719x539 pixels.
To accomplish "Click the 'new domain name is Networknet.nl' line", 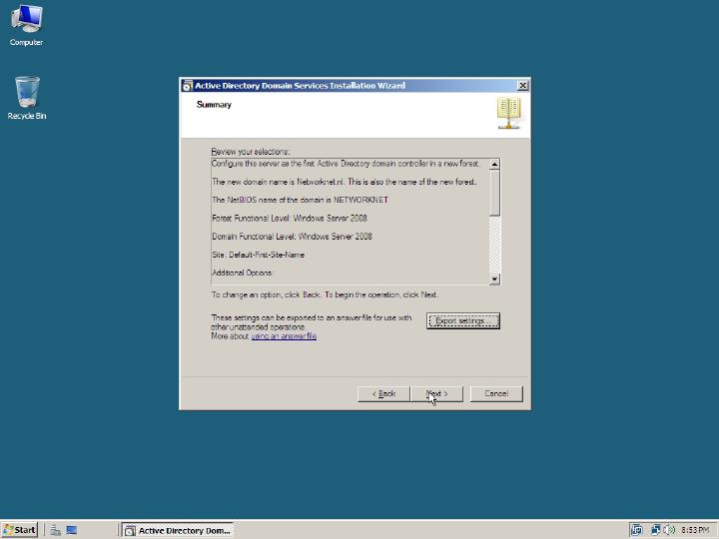I will (x=345, y=182).
